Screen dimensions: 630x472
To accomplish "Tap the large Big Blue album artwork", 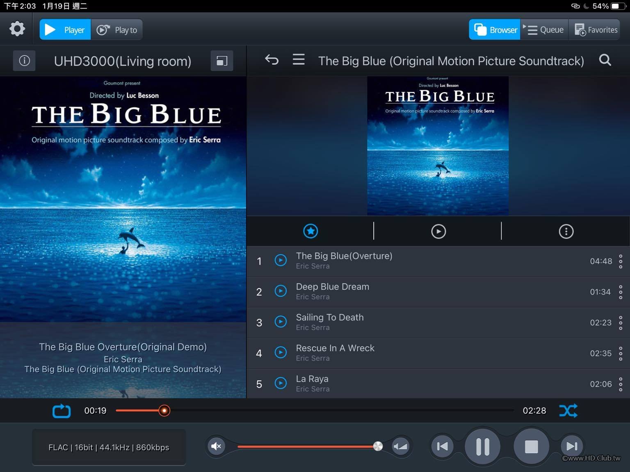I will 123,199.
